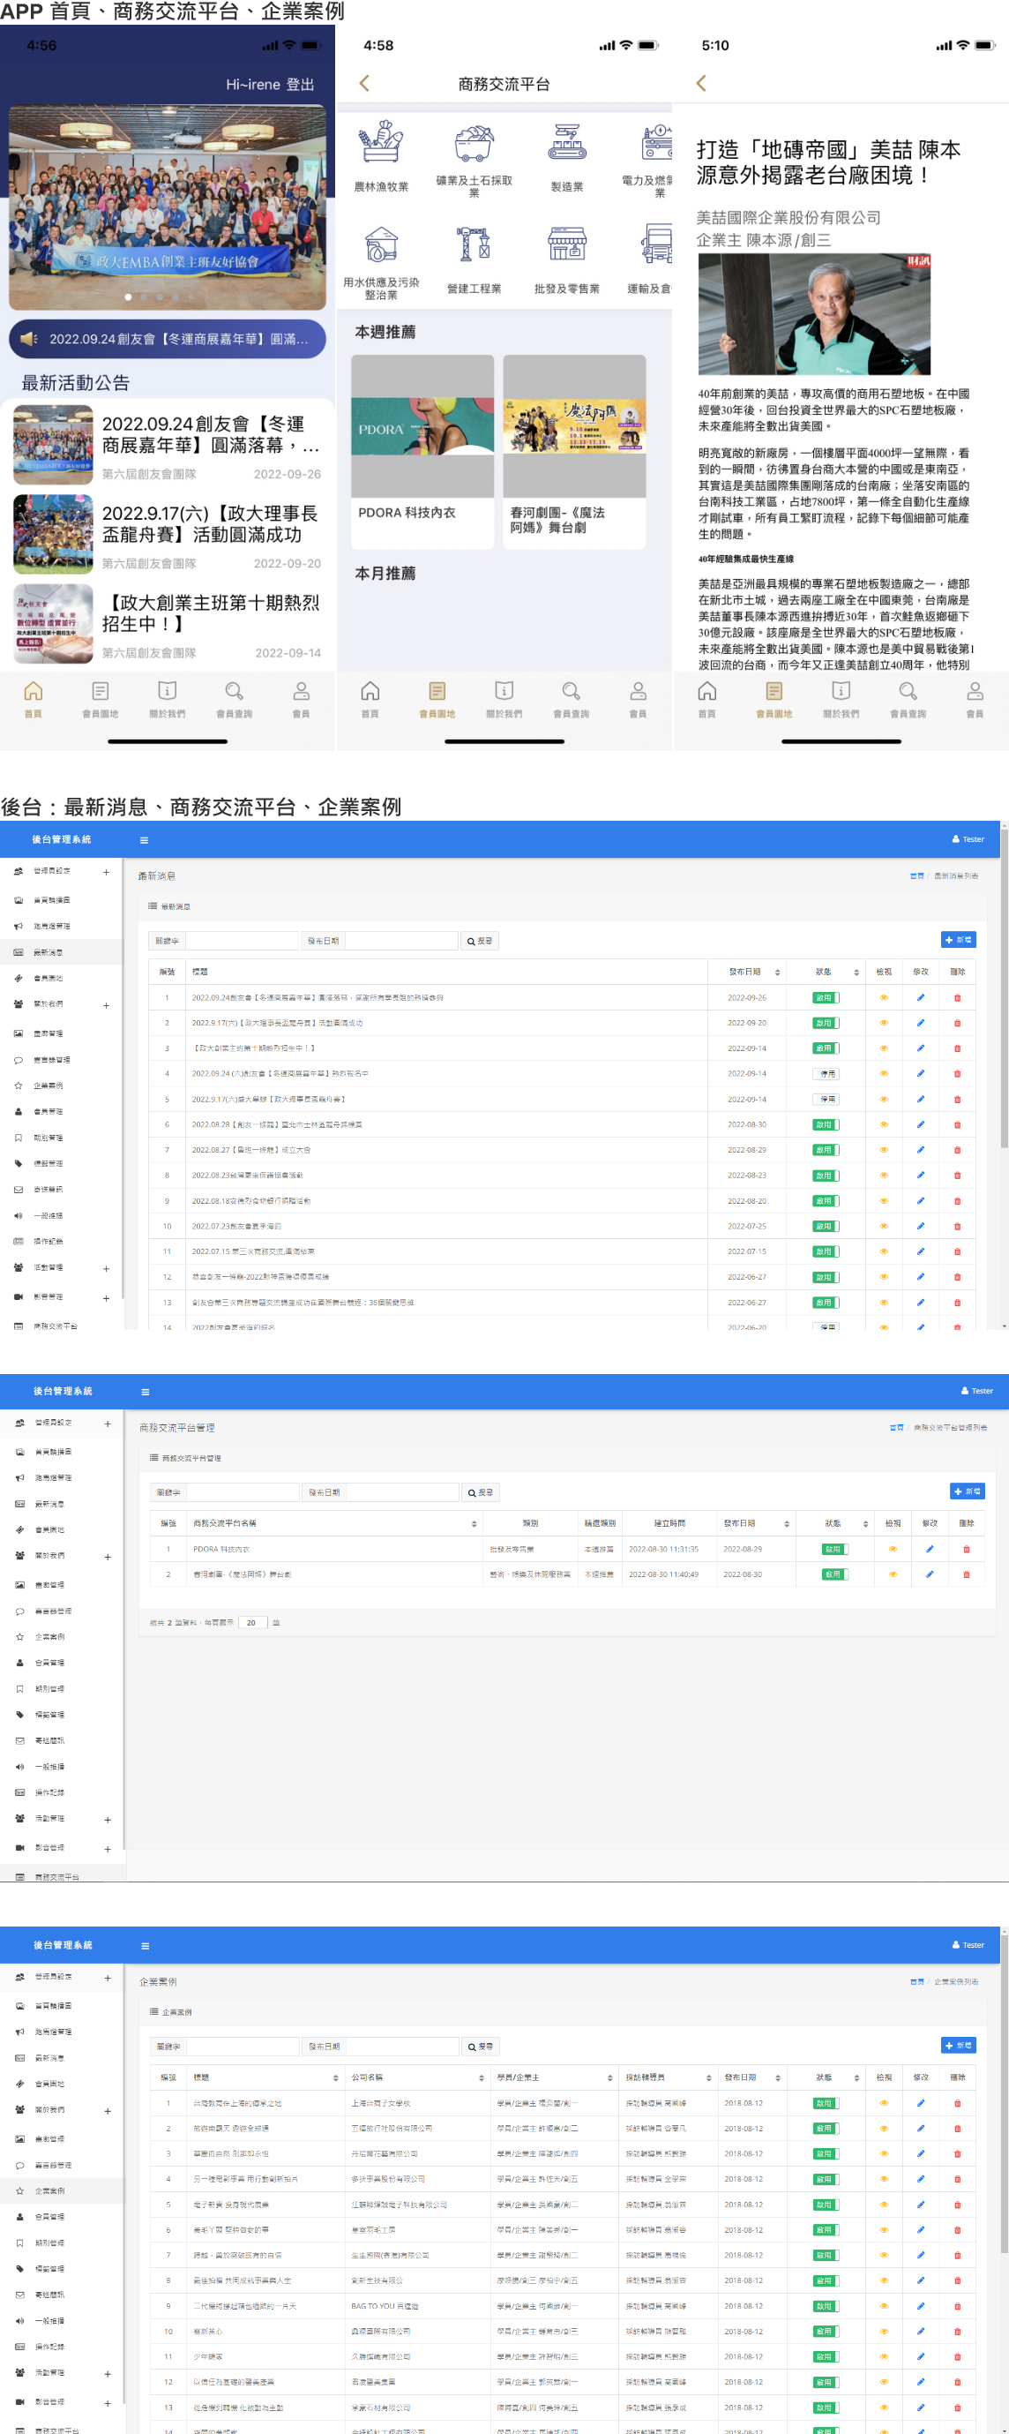This screenshot has width=1009, height=2434.
Task: Tap 首頁 house icon on 美喆 article phone screen
Action: coord(707,691)
